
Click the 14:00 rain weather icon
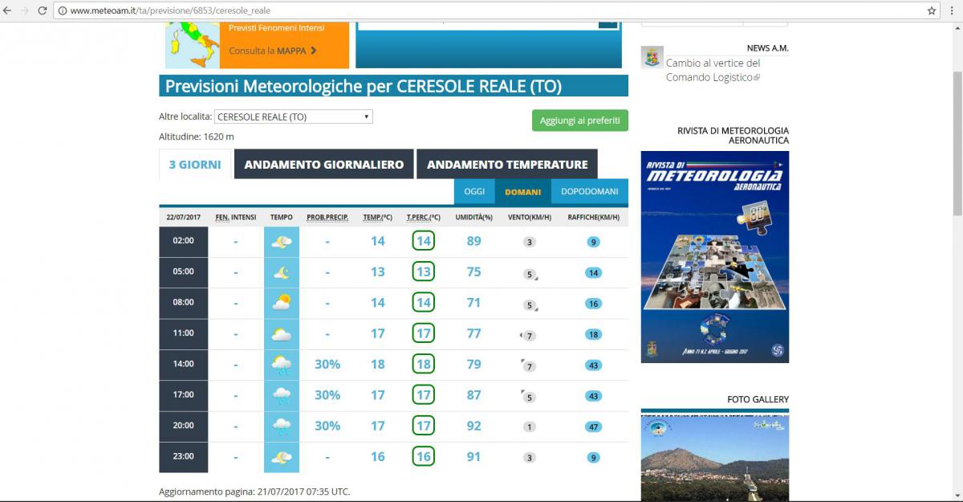[x=282, y=365]
